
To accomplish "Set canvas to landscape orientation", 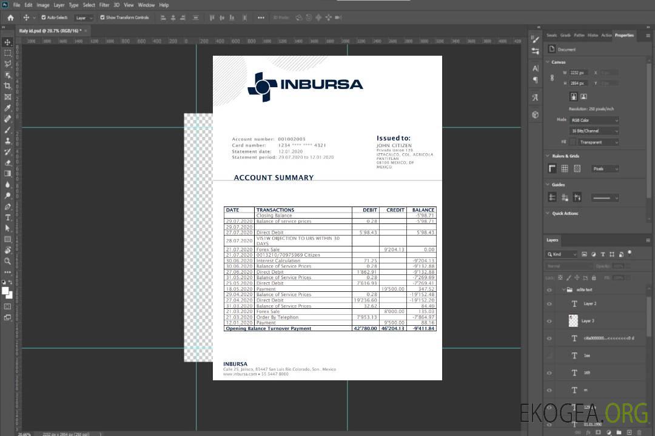I will [x=583, y=97].
